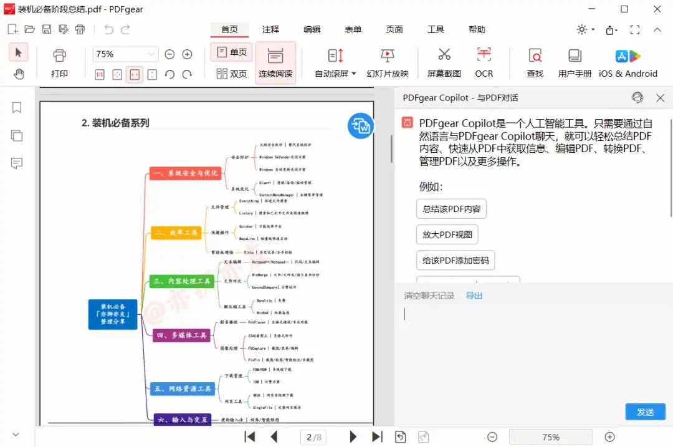Toggle 连续阅读 continuous reading
This screenshot has width=673, height=447.
(x=275, y=63)
